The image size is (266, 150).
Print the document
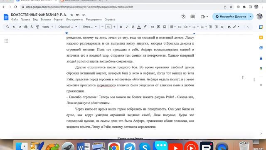tap(26, 27)
